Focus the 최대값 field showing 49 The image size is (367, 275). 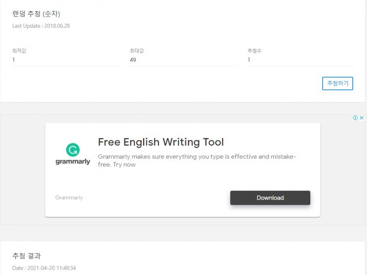[x=182, y=60]
